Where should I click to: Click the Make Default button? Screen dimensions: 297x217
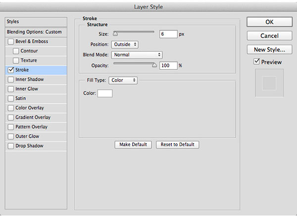pos(133,145)
